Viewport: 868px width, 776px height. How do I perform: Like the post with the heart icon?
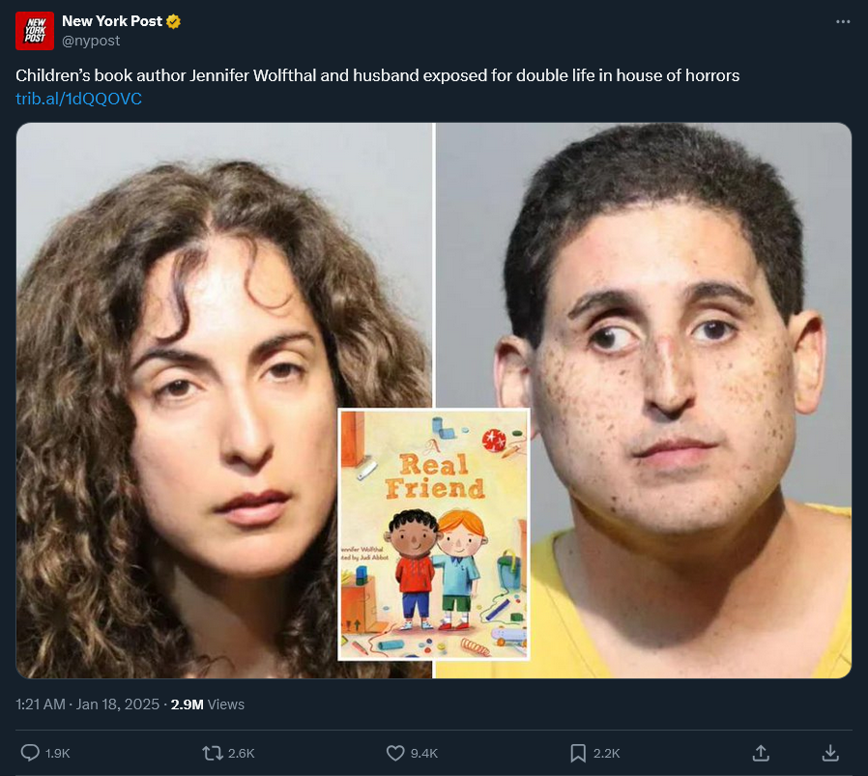[x=395, y=753]
